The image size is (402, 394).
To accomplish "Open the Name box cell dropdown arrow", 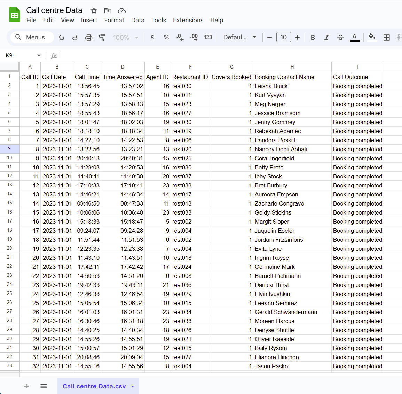I will (39, 55).
